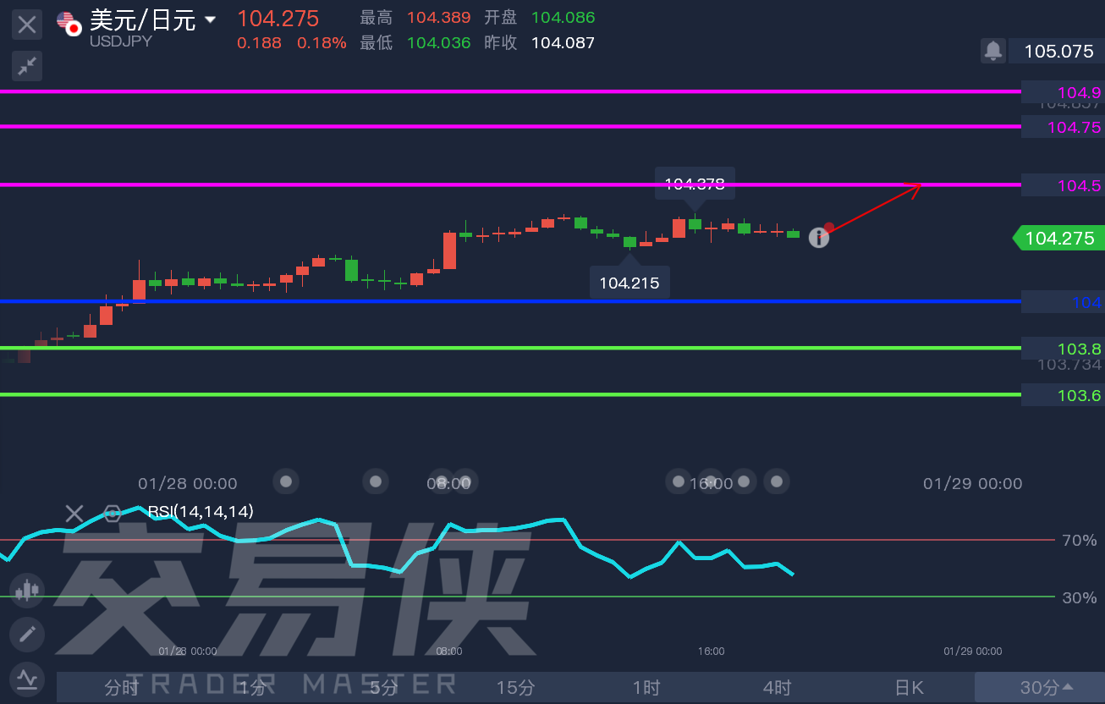Click the leftmost event marker dot on the time axis
Screen dimensions: 1105x704
[286, 481]
